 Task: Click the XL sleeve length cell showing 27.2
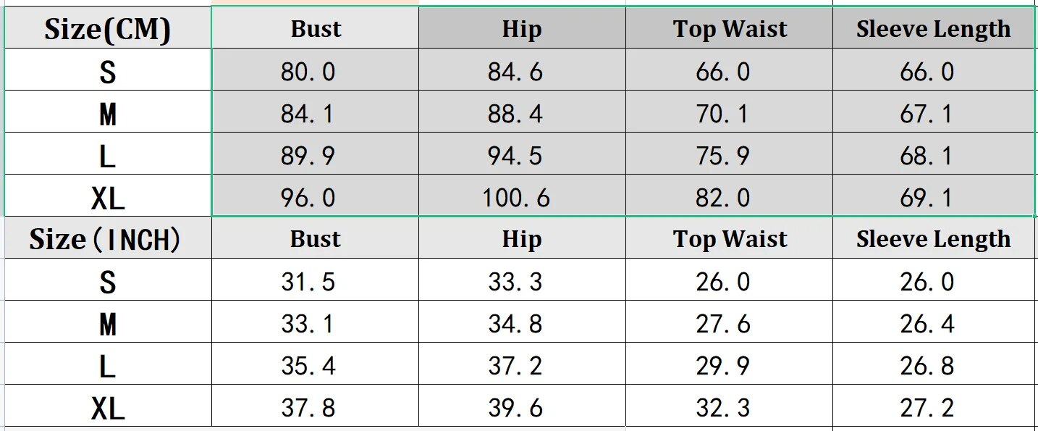pos(927,408)
